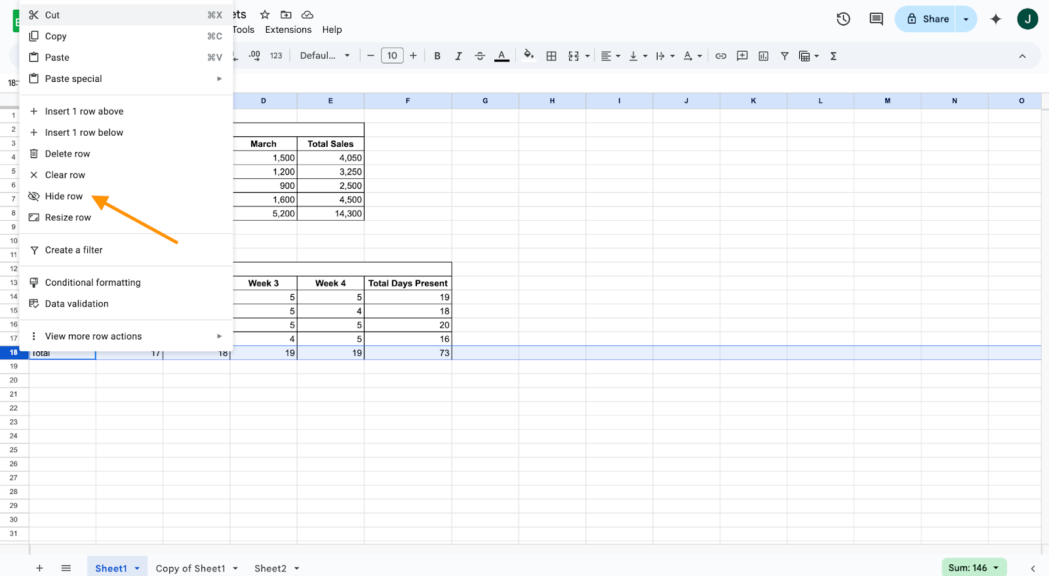Check the cloud save status icon
The width and height of the screenshot is (1049, 576).
(x=307, y=14)
